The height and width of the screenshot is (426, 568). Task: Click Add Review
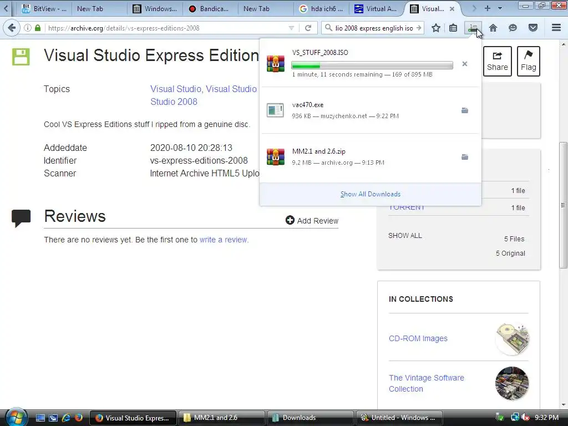point(312,221)
